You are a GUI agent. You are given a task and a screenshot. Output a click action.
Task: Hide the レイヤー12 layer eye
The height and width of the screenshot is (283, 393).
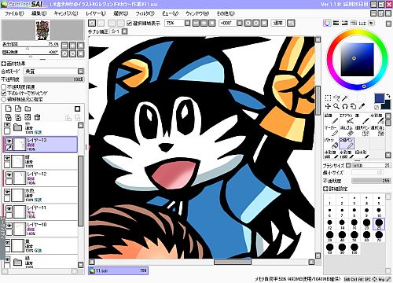tap(9, 175)
